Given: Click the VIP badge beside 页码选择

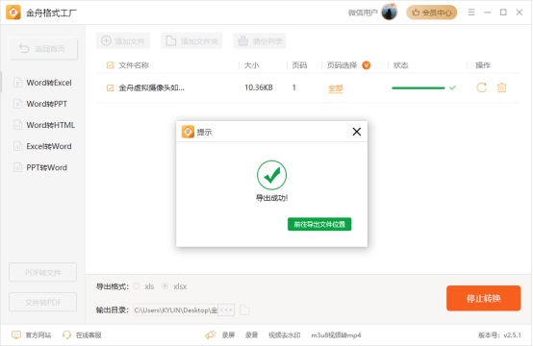Looking at the screenshot, I should [x=367, y=64].
